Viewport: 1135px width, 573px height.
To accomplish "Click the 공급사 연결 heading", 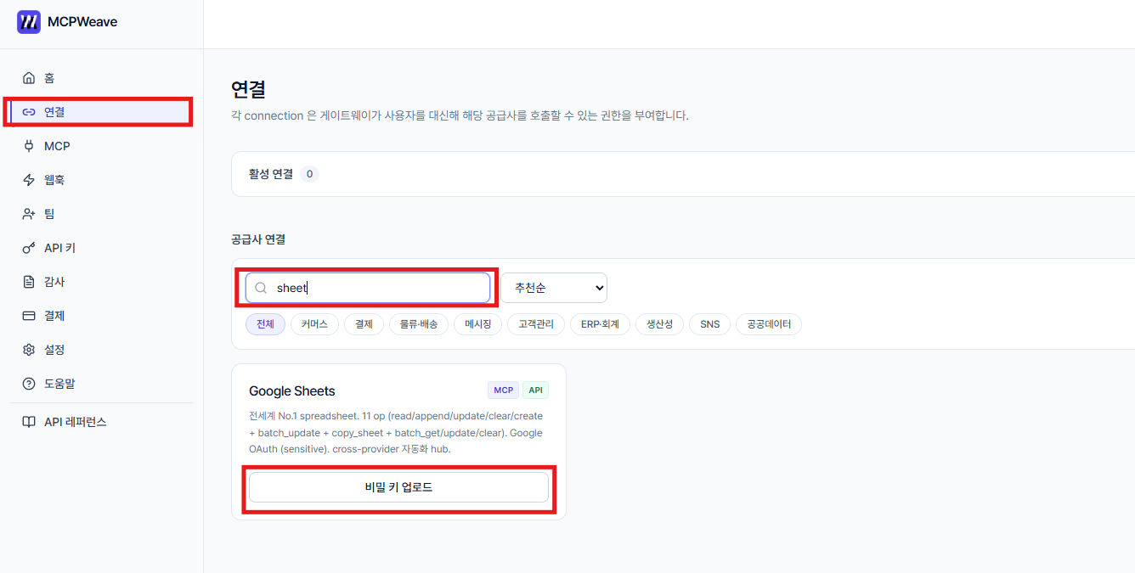I will 258,239.
